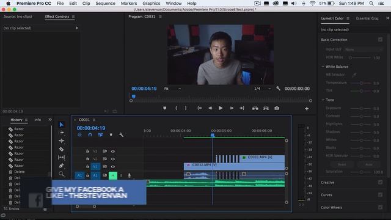Collapse the White Balance section
This screenshot has height=220, width=391.
pyautogui.click(x=323, y=67)
